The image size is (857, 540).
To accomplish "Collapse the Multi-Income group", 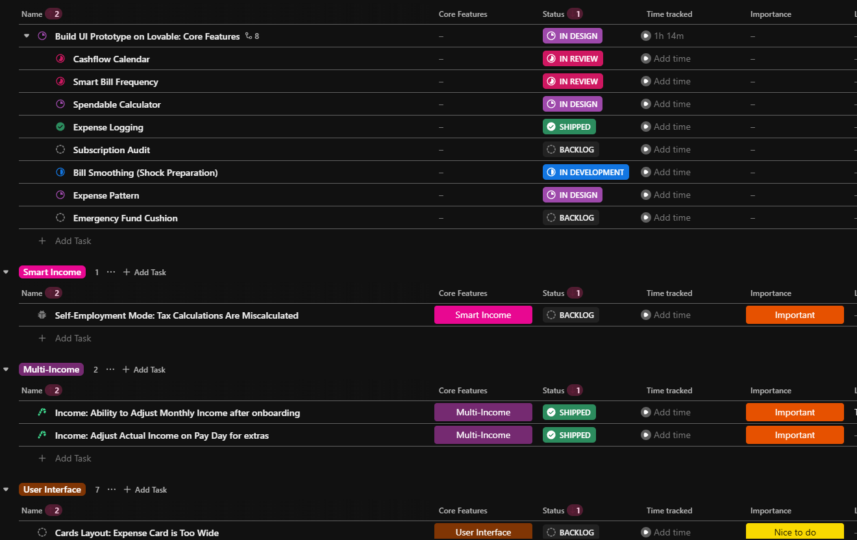I will [x=6, y=369].
